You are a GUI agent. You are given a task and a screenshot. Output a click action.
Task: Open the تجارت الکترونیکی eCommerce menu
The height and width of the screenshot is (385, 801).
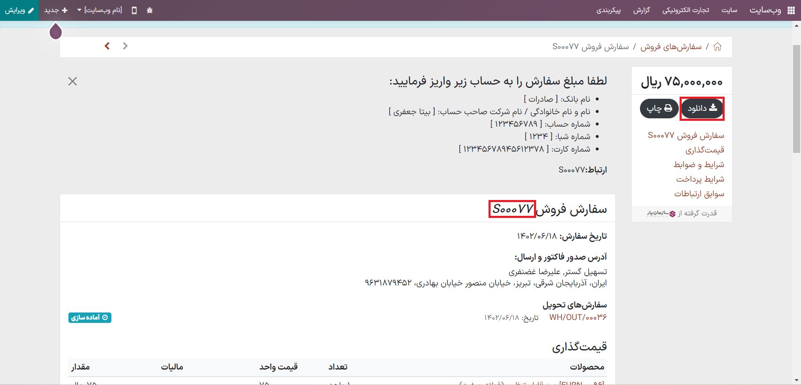[685, 10]
